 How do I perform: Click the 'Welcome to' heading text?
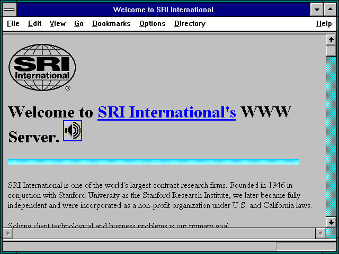pyautogui.click(x=51, y=112)
